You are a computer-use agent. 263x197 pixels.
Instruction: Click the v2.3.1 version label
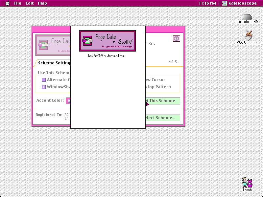[x=174, y=62]
